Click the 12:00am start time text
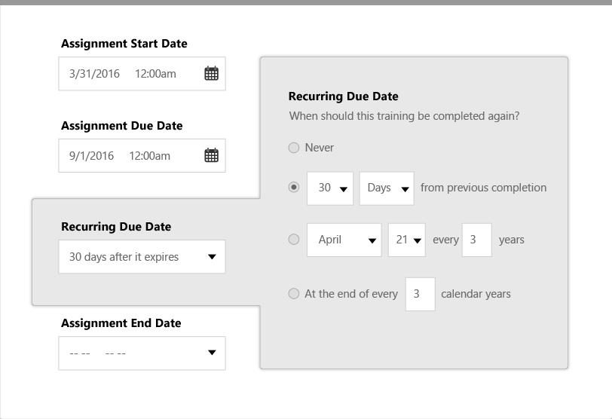 [155, 74]
